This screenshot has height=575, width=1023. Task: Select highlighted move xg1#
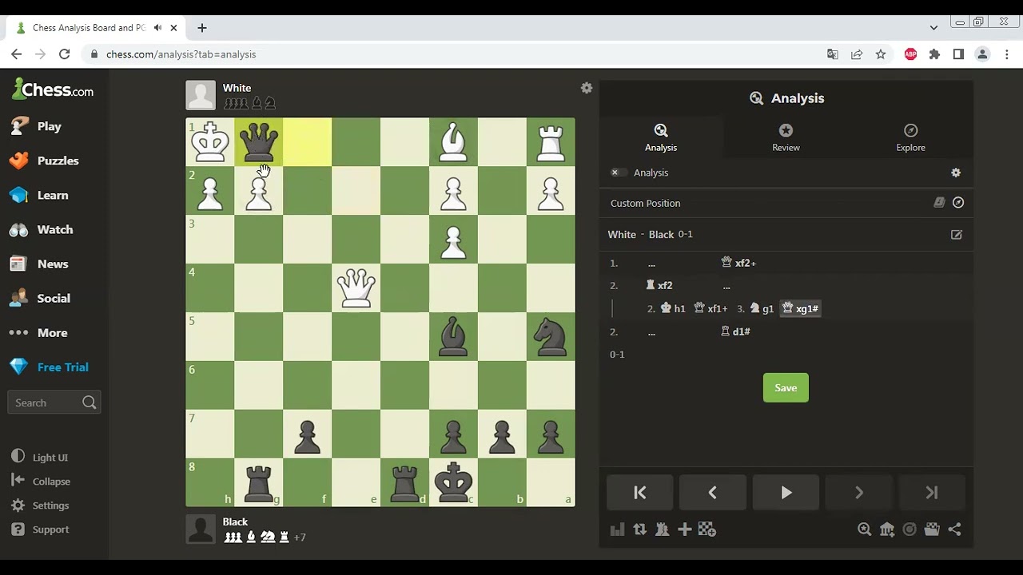(801, 308)
